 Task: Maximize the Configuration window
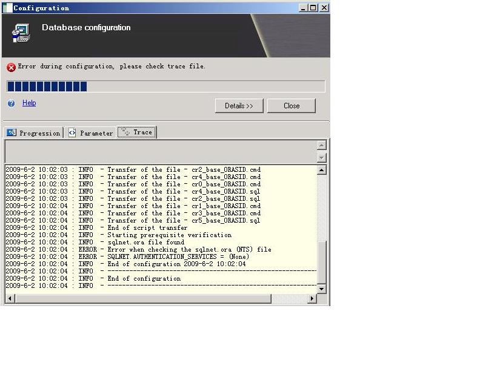(313, 8)
